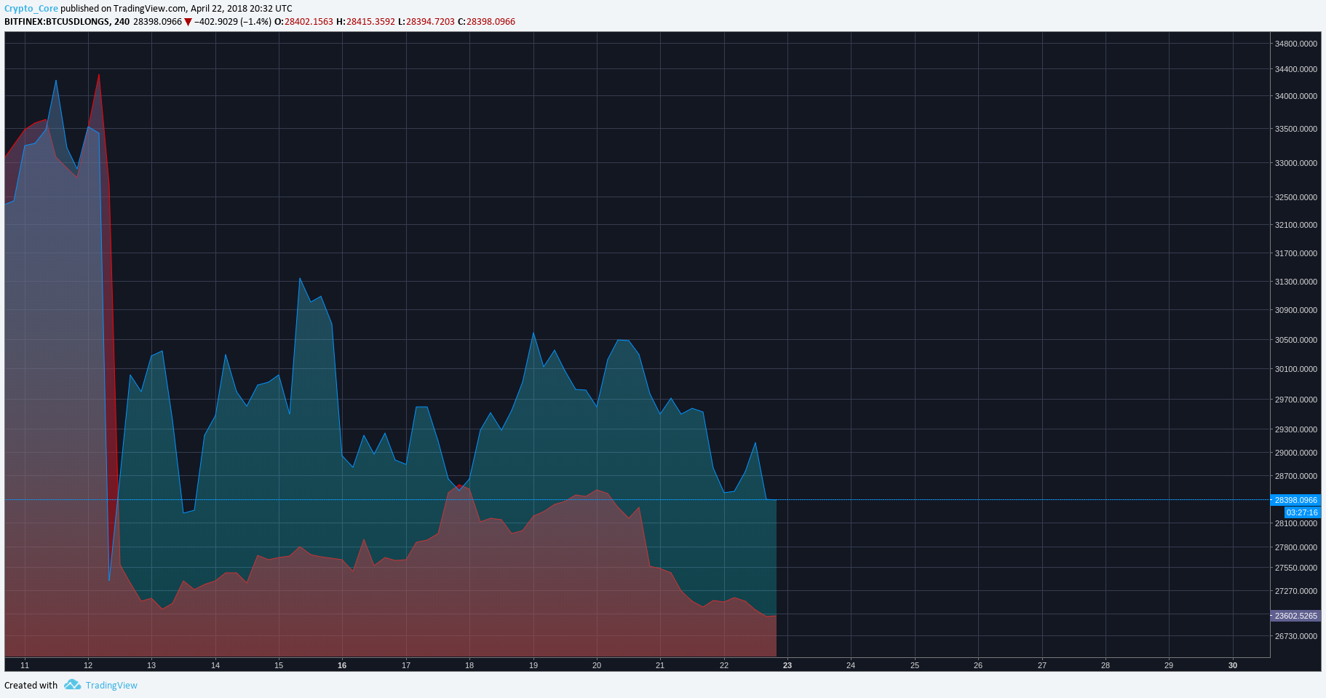Select the open value 28402.1563
This screenshot has width=1326, height=698.
tap(309, 22)
